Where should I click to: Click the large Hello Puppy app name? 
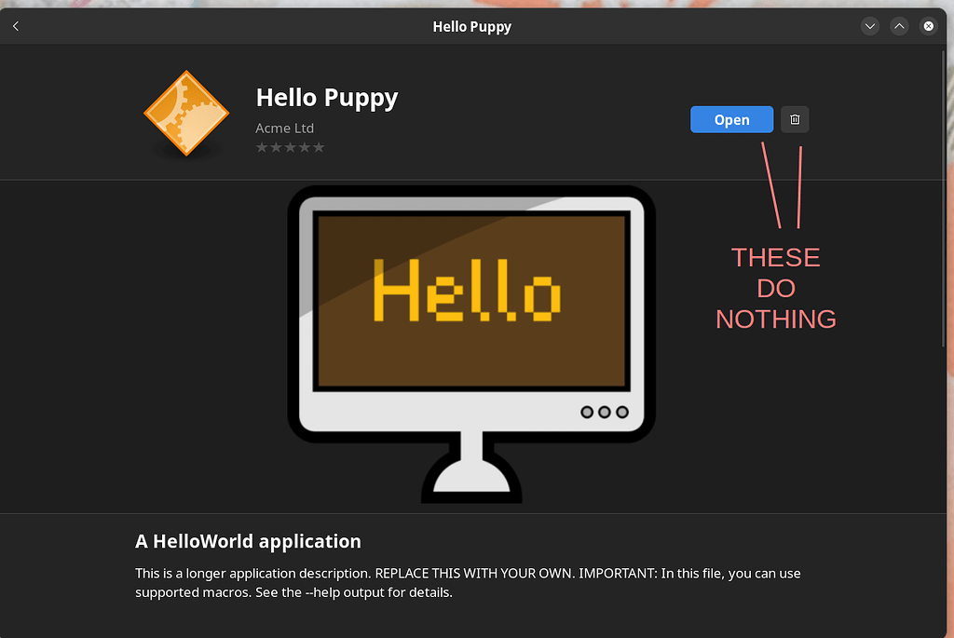point(327,98)
